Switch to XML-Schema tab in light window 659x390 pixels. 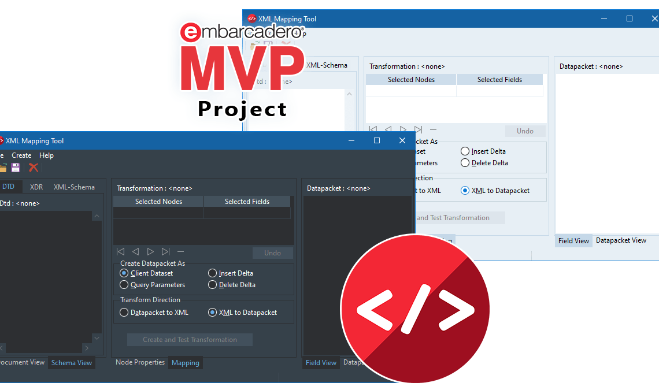[x=327, y=65]
